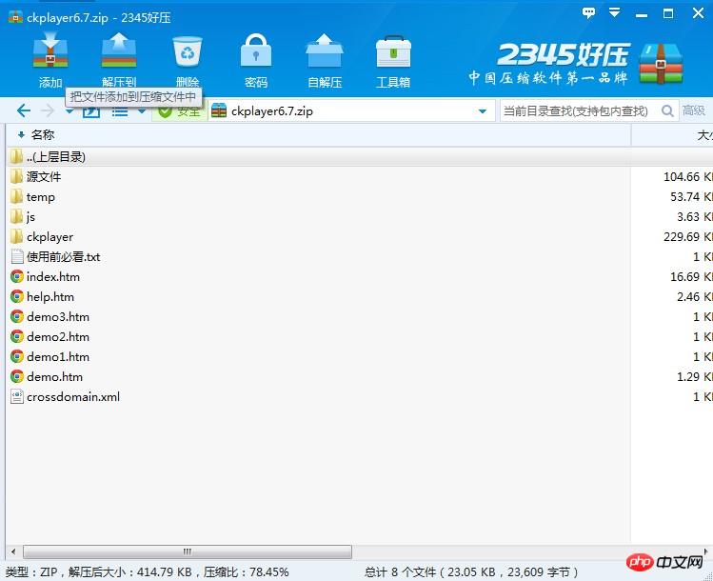This screenshot has height=581, width=713.
Task: Click the Chrome icon beside help.htm
Action: pos(17,296)
